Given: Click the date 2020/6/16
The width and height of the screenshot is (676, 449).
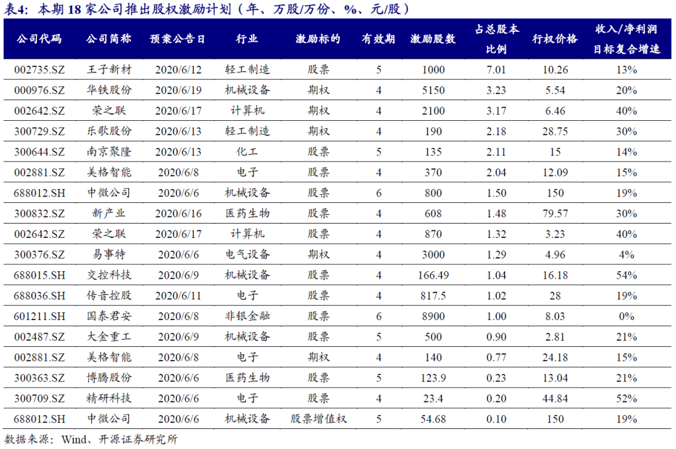Looking at the screenshot, I should [178, 214].
